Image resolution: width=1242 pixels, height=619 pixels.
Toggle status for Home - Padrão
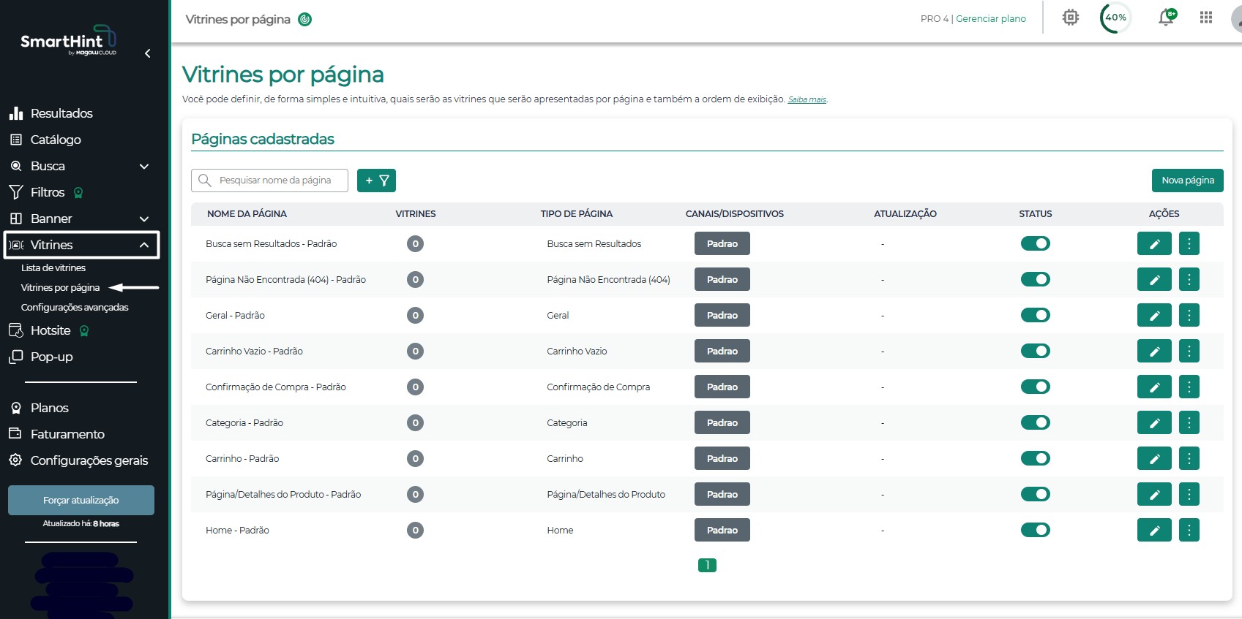point(1035,530)
